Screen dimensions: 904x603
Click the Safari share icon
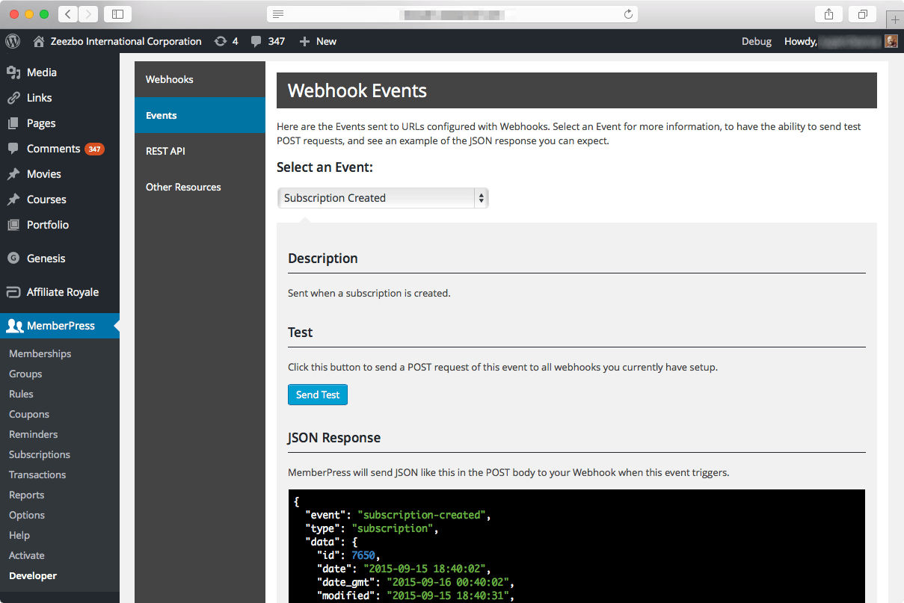click(x=828, y=13)
